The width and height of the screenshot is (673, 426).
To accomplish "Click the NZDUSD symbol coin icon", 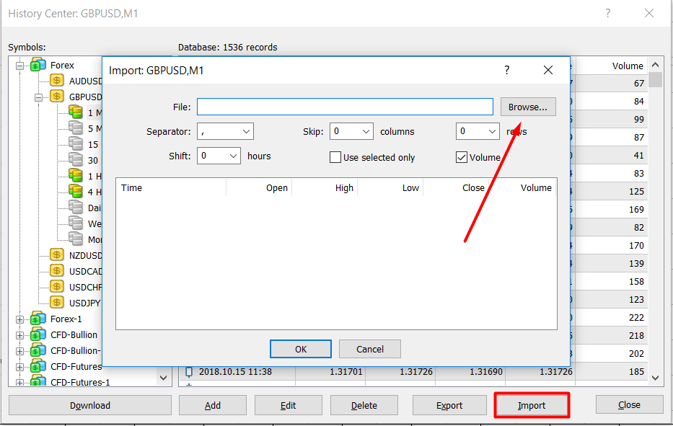I will point(57,255).
